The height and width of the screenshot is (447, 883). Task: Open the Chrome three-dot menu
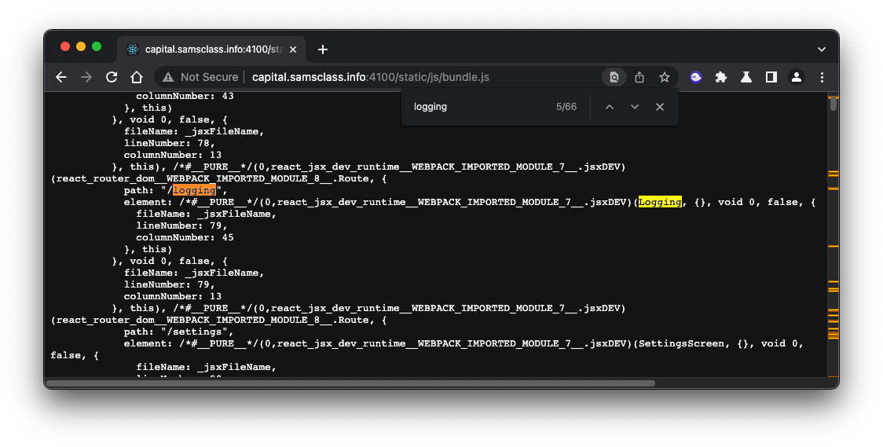tap(822, 77)
